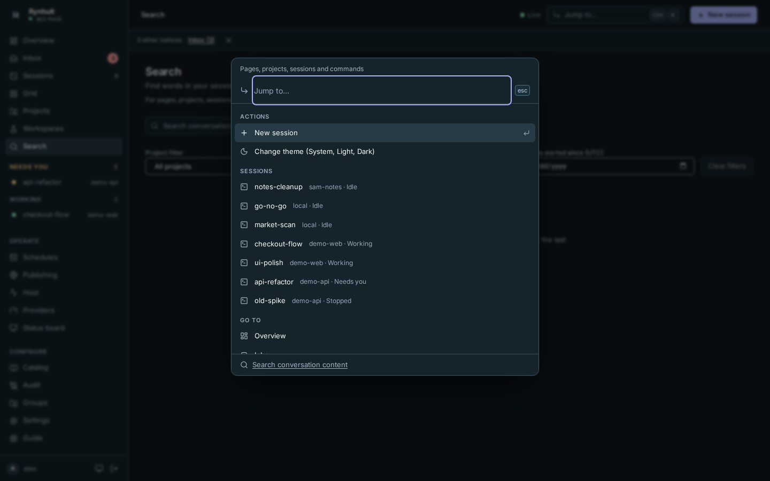Click the Jump to... input field
This screenshot has width=770, height=481.
click(382, 90)
